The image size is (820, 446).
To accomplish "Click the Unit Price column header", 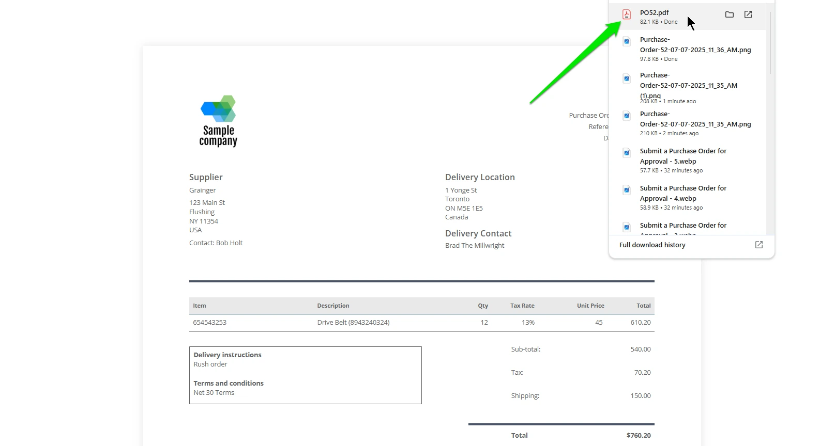I will tap(590, 306).
